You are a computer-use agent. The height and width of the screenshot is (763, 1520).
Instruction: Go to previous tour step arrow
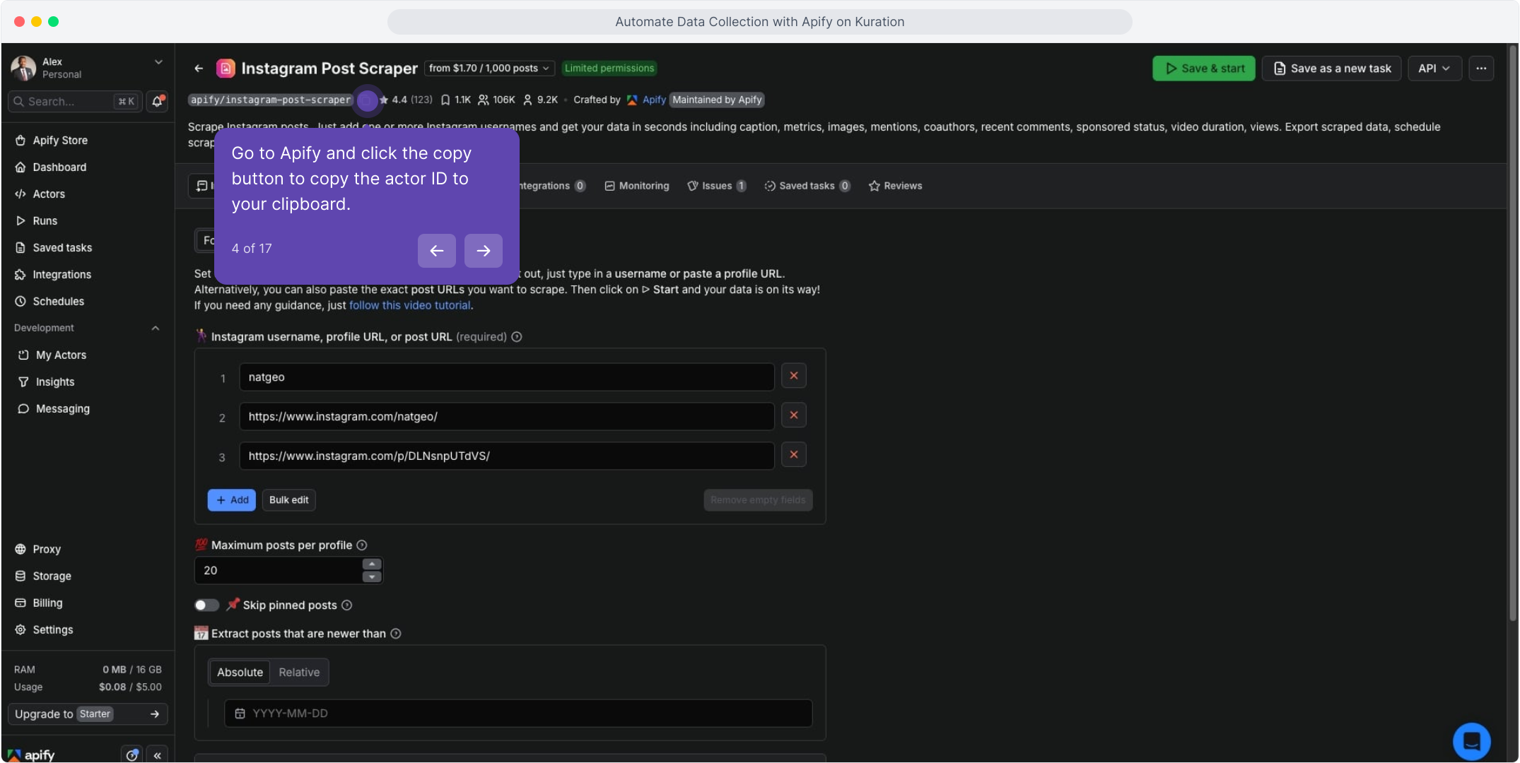tap(437, 250)
